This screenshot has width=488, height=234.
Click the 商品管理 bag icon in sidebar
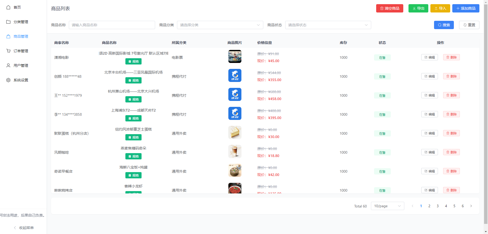pos(8,36)
